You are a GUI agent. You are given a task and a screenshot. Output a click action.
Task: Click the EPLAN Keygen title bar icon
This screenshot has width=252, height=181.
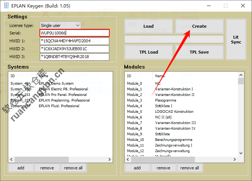(6, 6)
